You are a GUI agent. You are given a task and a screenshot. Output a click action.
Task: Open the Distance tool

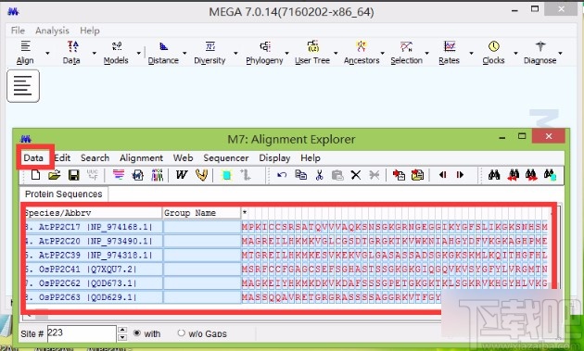point(163,53)
